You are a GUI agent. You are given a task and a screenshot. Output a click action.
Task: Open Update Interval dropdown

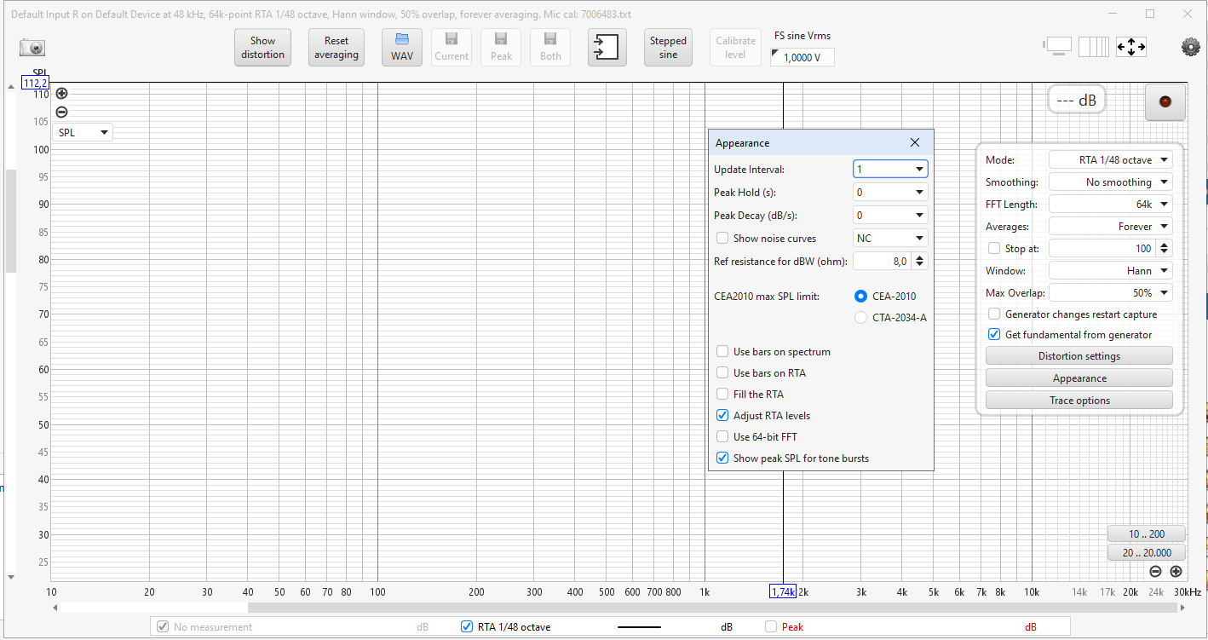click(890, 170)
